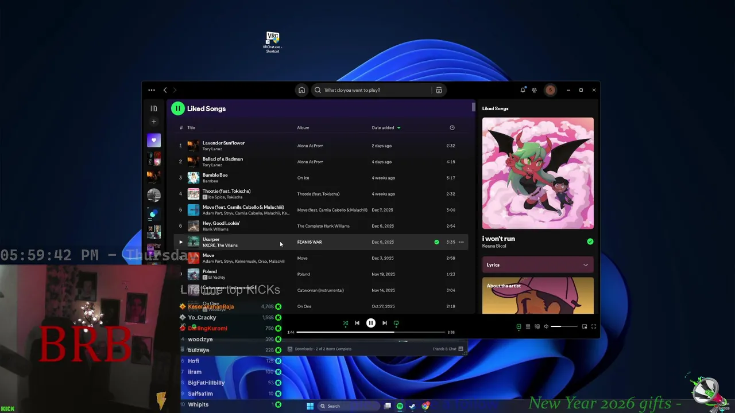Open Chrome from the taskbar
This screenshot has height=413, width=735.
pos(425,406)
